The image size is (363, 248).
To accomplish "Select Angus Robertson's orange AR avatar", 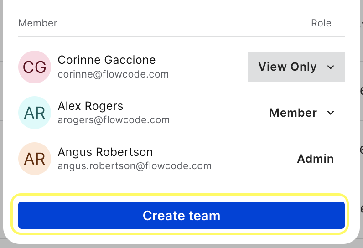I will tap(35, 159).
